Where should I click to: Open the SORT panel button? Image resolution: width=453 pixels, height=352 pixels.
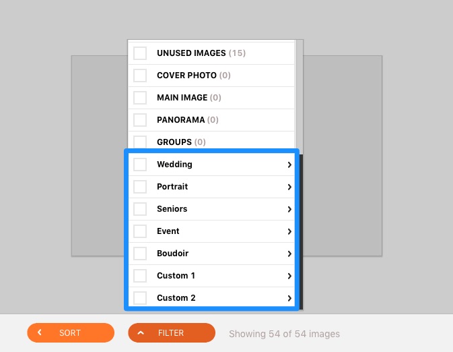71,332
